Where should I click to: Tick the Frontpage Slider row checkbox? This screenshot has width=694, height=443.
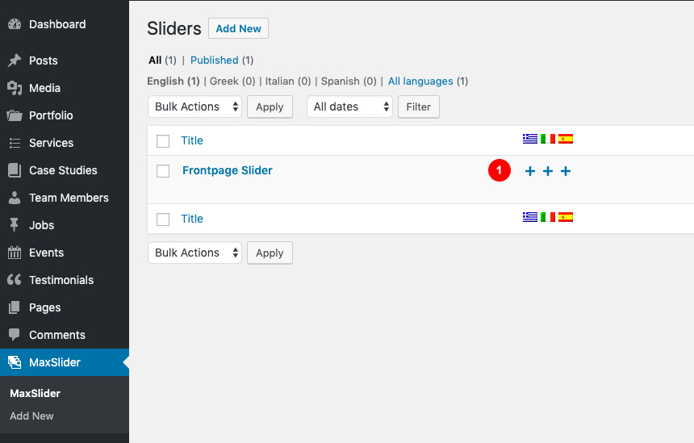pyautogui.click(x=163, y=171)
